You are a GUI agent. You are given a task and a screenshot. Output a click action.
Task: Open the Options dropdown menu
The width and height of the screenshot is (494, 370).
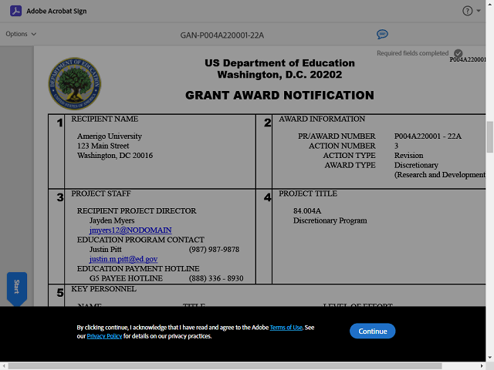pyautogui.click(x=21, y=34)
